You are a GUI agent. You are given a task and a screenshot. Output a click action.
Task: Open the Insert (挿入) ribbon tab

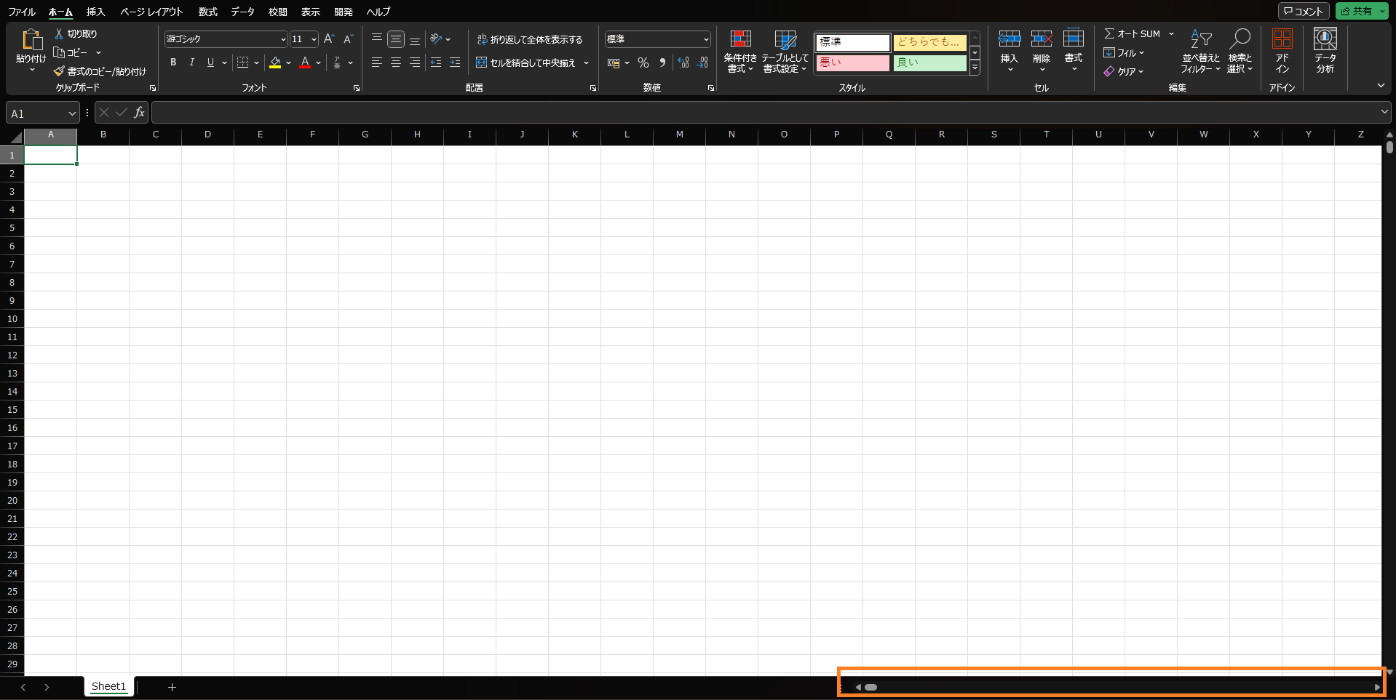click(95, 12)
